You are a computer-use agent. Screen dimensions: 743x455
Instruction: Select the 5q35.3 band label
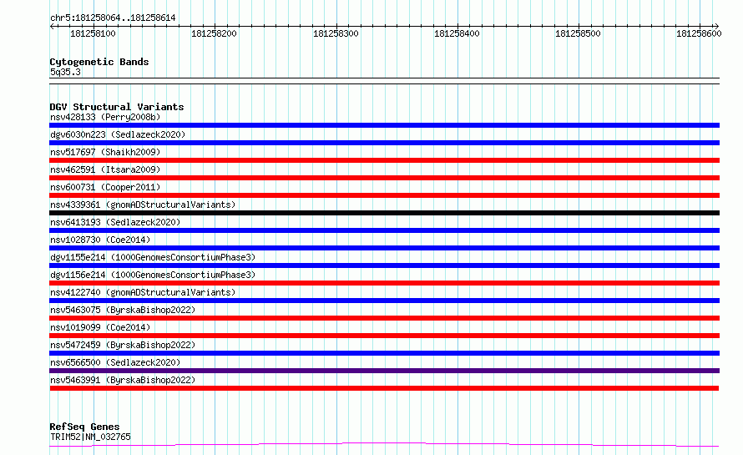[65, 72]
